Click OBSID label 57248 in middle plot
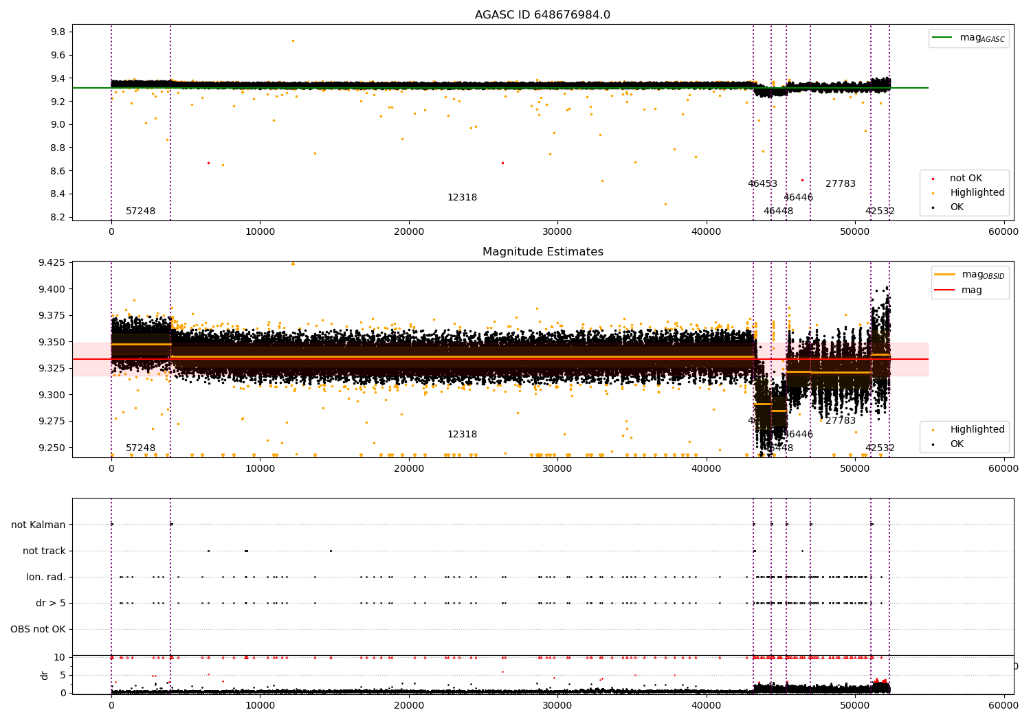The height and width of the screenshot is (721, 1031). pyautogui.click(x=140, y=448)
